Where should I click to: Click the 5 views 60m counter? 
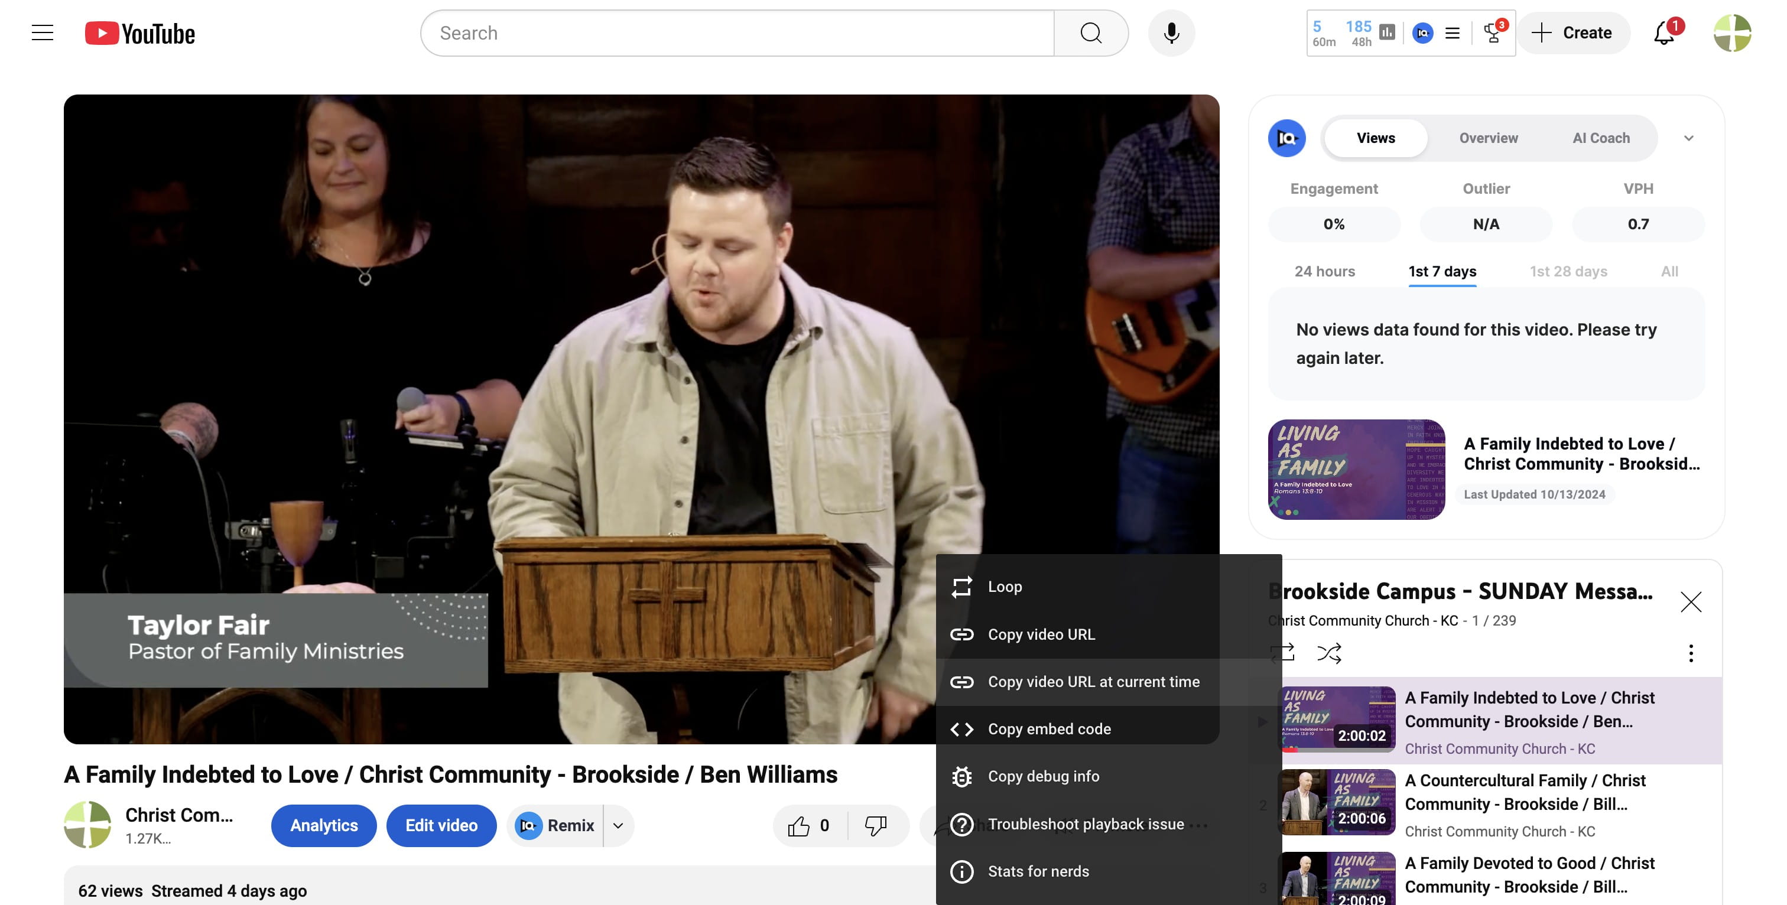1324,33
